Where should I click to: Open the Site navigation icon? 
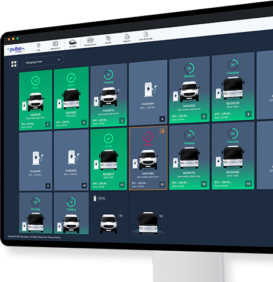(38, 47)
